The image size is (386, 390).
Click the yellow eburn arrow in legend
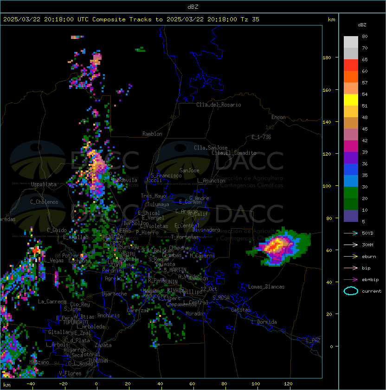(x=351, y=257)
